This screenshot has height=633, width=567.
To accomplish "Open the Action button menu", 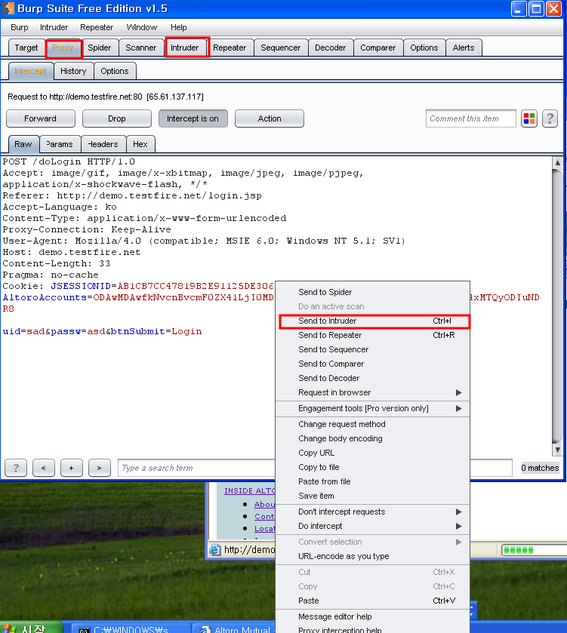I will 270,118.
